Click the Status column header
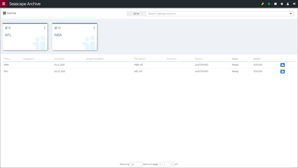The width and height of the screenshot is (298, 168). coord(235,59)
